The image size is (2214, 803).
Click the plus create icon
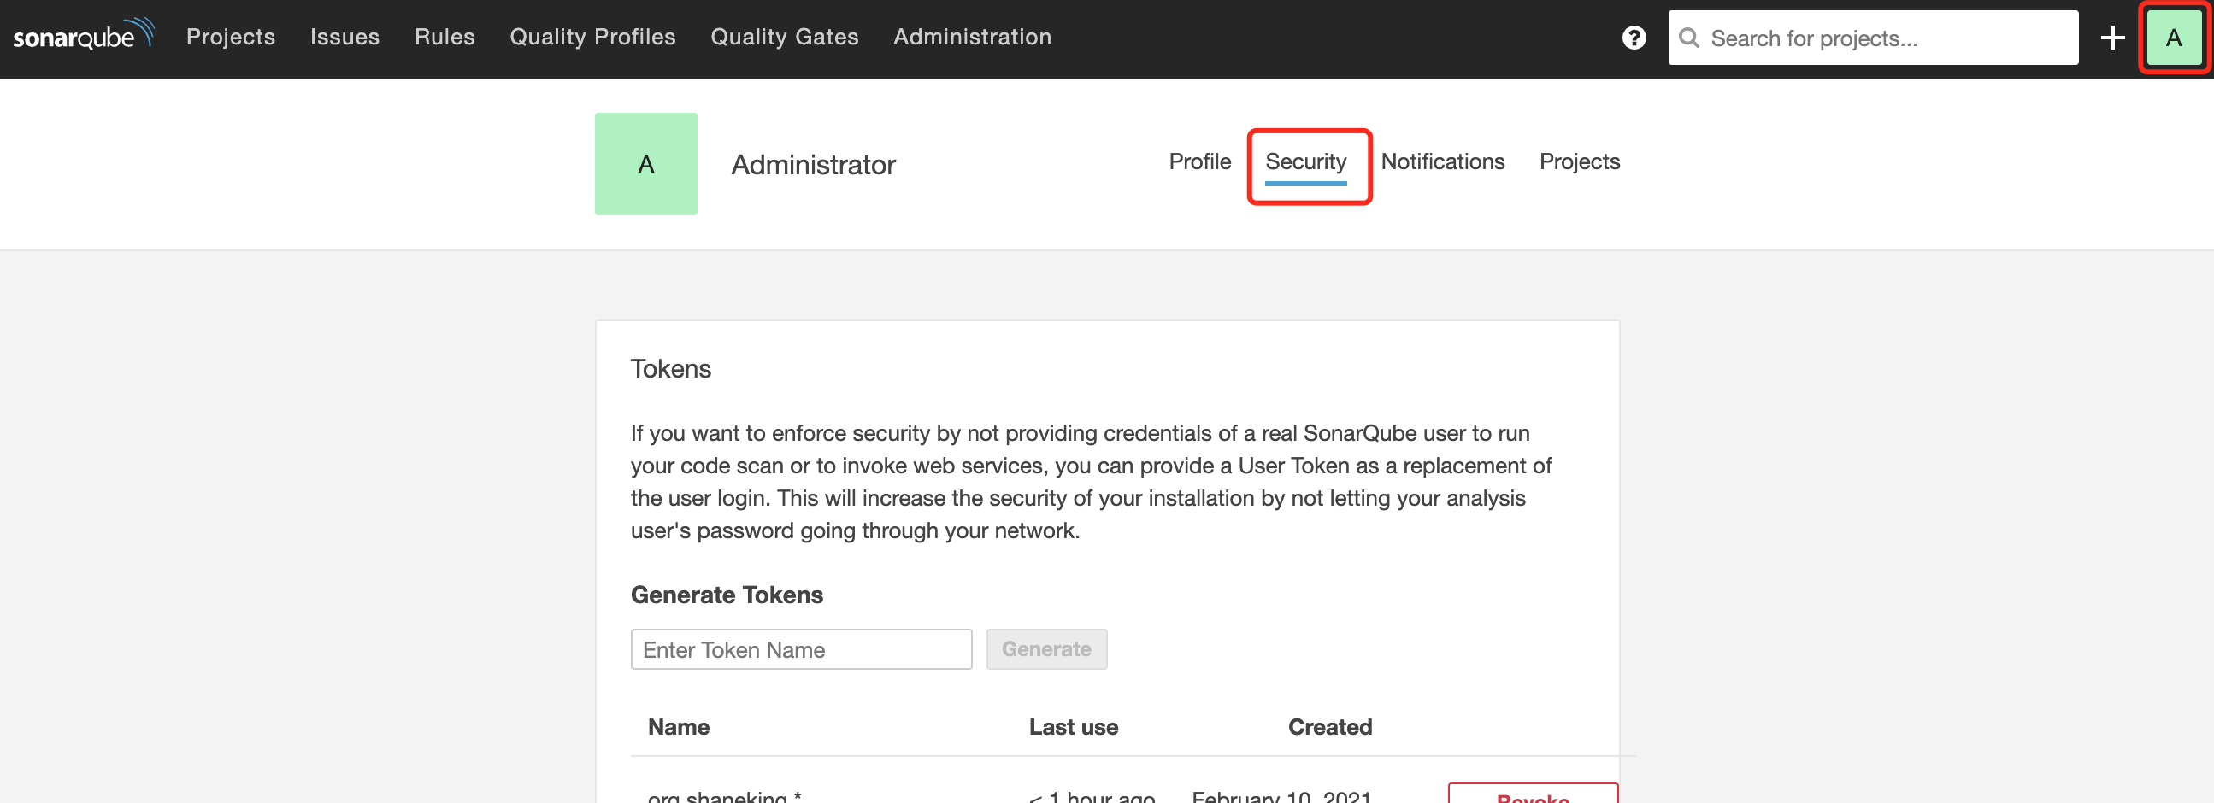point(2112,38)
